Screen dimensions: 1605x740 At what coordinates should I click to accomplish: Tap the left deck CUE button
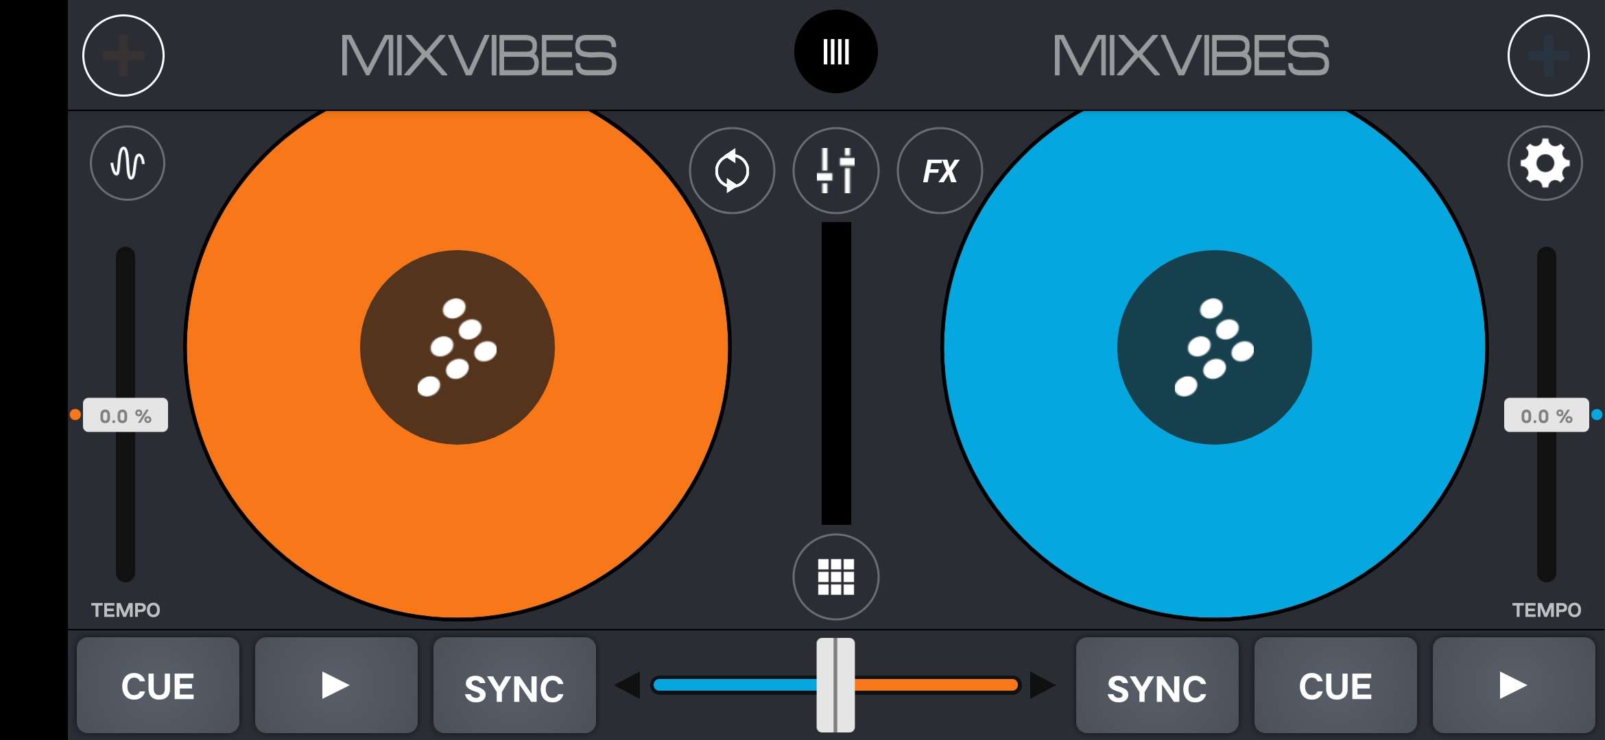158,685
